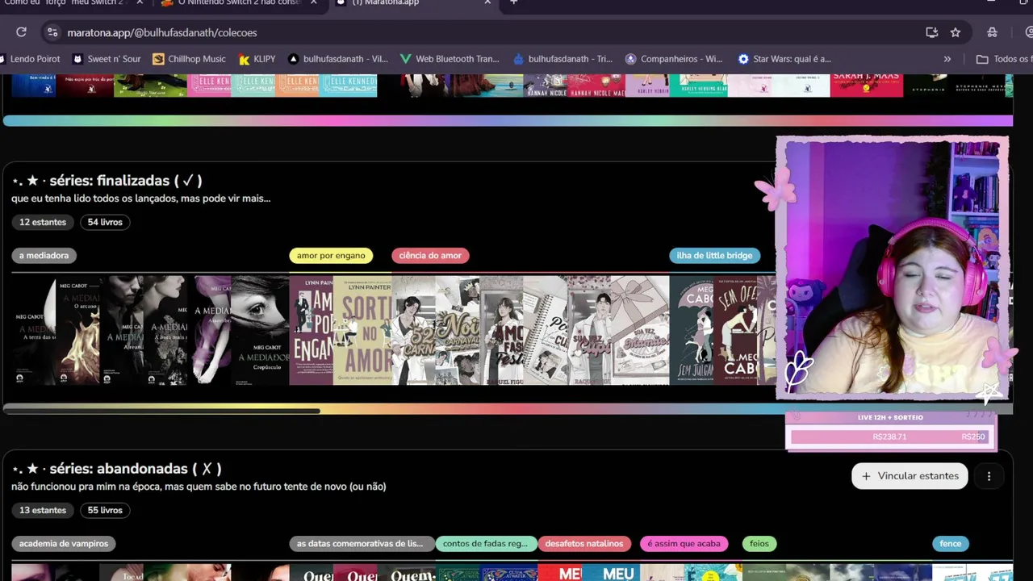Select the 'ciência do amor' shelf tag
Screen dimensions: 1033x581
[x=430, y=255]
